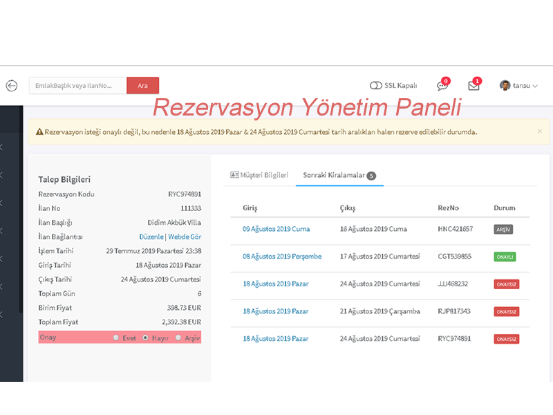The width and height of the screenshot is (553, 415).
Task: Click the green ONAYLI status badge
Action: [x=505, y=257]
